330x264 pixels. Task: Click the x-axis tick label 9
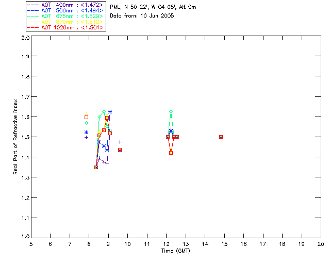(108, 244)
